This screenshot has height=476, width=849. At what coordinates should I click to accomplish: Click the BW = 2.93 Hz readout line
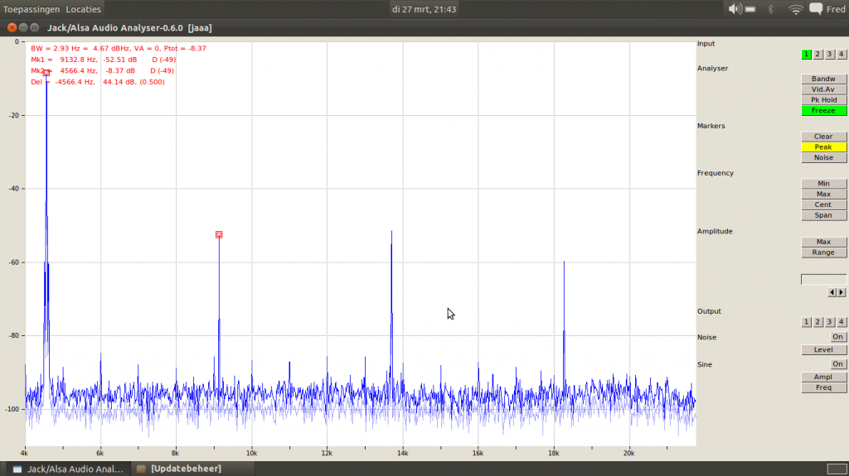tap(119, 48)
